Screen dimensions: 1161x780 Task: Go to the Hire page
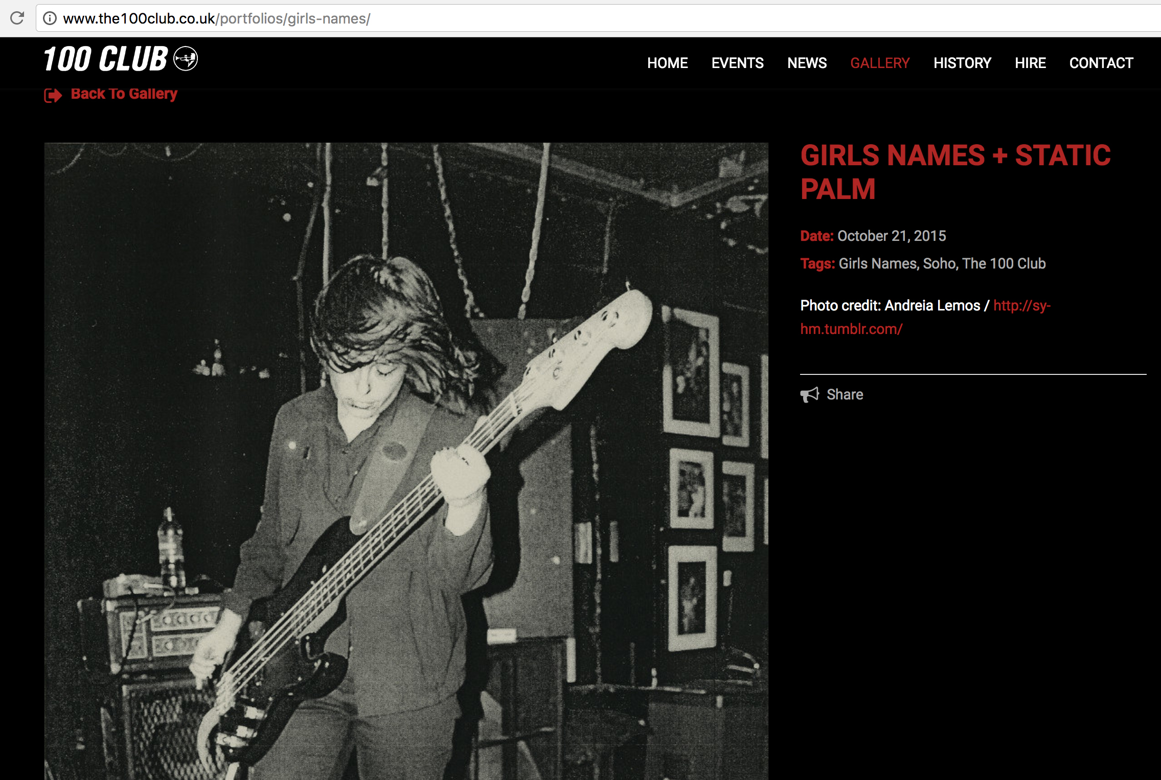(1030, 63)
